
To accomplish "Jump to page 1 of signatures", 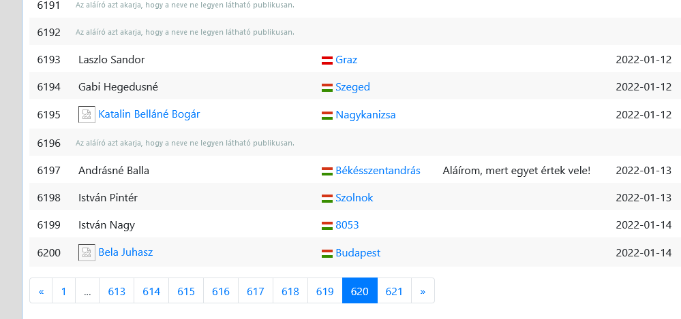I will tap(64, 291).
